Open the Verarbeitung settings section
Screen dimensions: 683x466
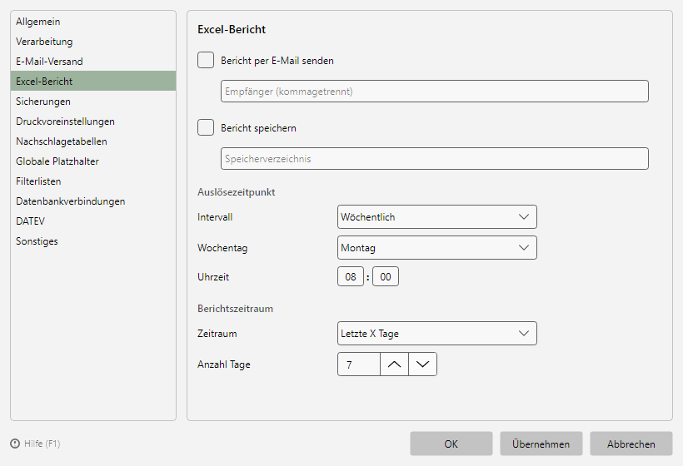click(93, 42)
